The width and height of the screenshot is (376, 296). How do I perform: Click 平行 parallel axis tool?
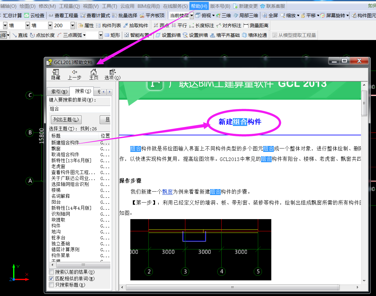tap(179, 25)
